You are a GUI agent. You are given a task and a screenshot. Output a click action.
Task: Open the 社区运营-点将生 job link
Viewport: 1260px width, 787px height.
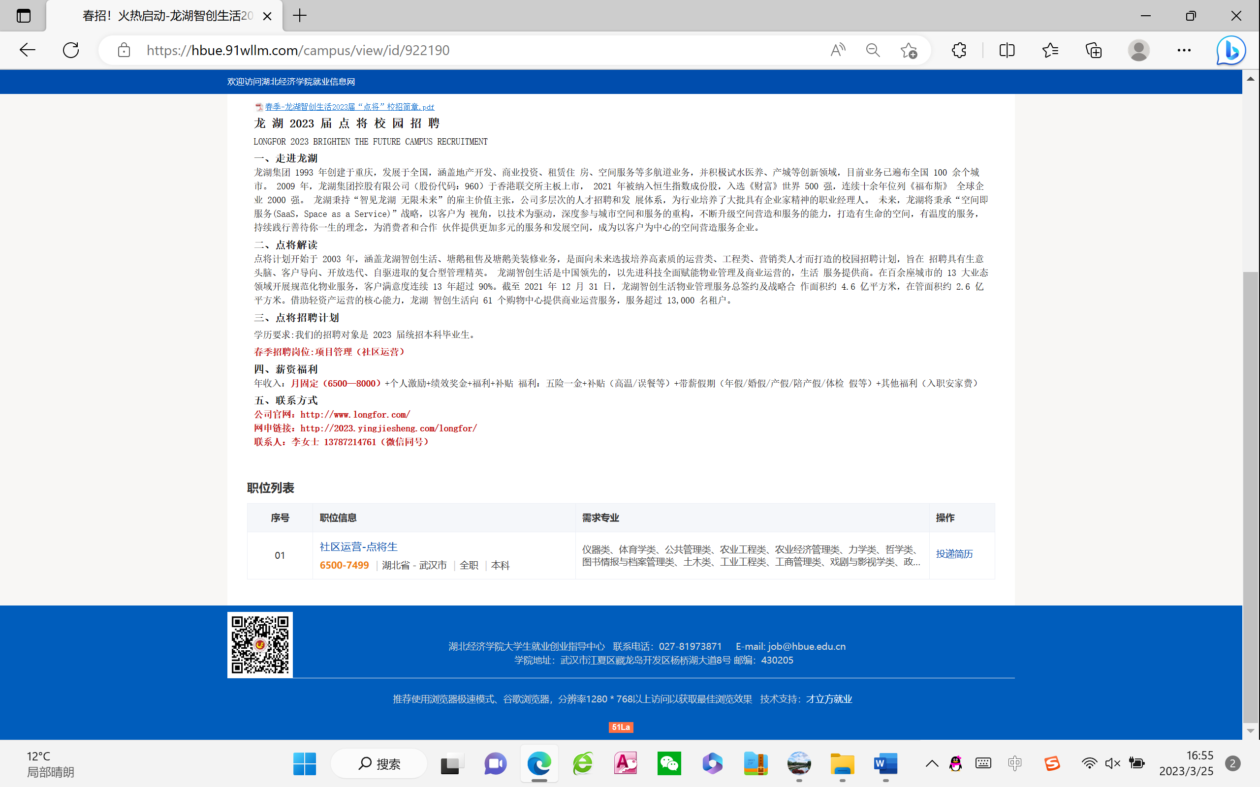point(358,546)
